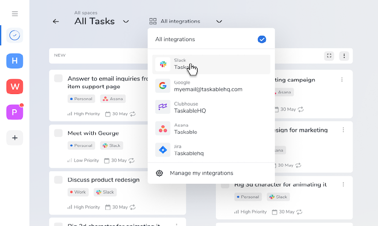
Task: Open the red W workspace
Action: point(15,86)
